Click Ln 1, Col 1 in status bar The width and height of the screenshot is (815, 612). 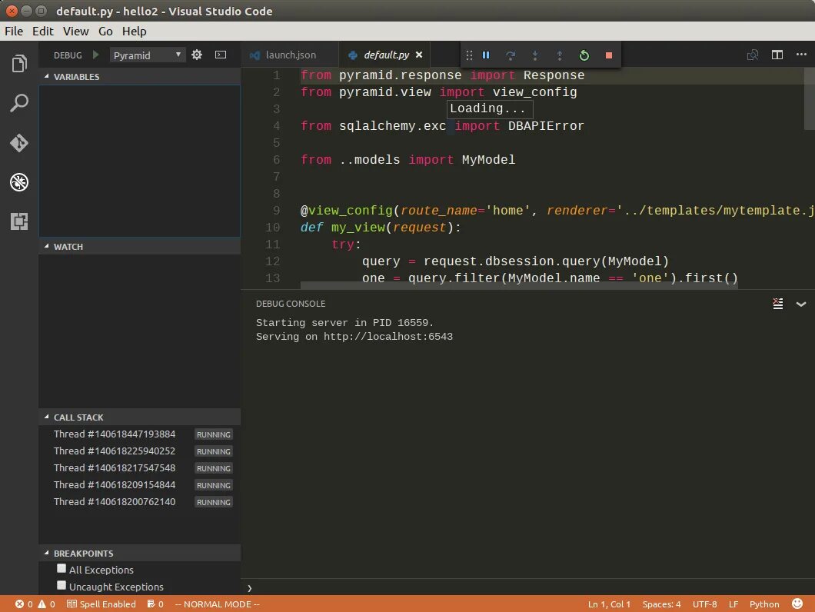click(609, 604)
